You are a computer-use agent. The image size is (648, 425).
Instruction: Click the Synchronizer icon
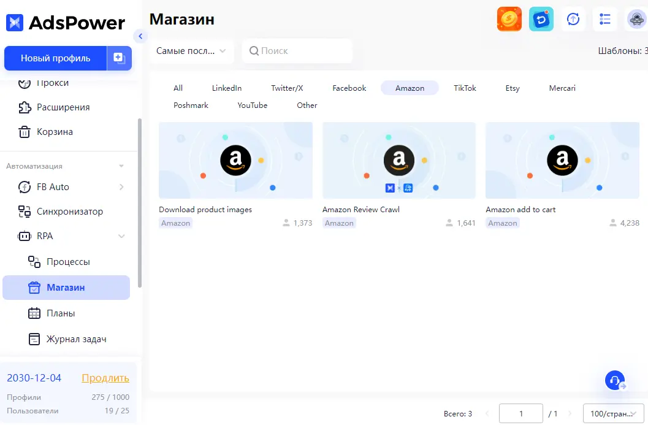click(25, 212)
